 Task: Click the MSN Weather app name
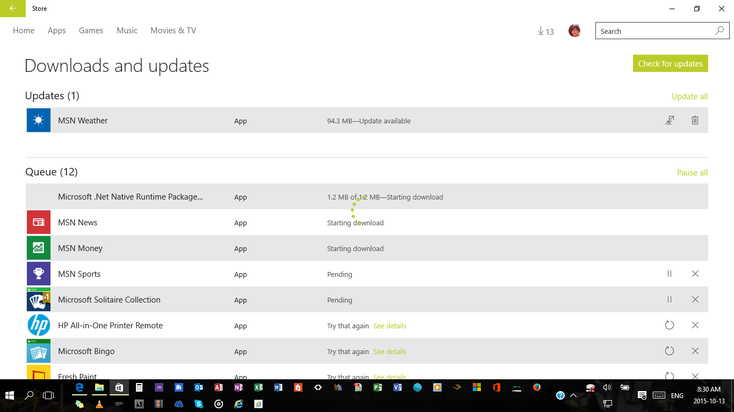[x=83, y=121]
